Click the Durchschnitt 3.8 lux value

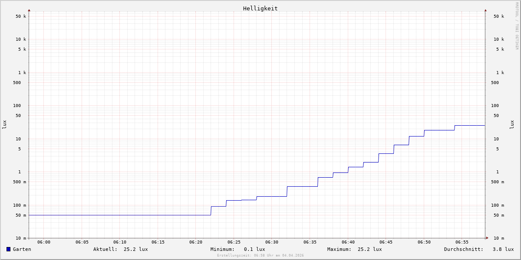point(503,249)
